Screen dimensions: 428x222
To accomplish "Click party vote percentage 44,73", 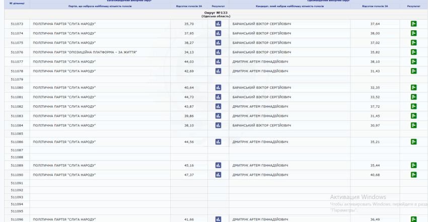I will pyautogui.click(x=189, y=97).
